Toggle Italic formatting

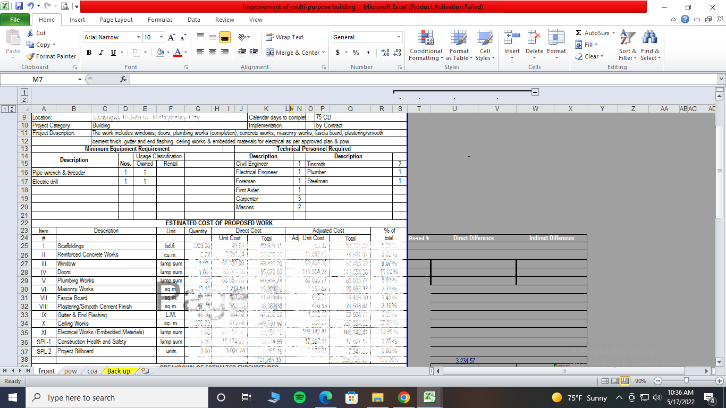(x=101, y=53)
